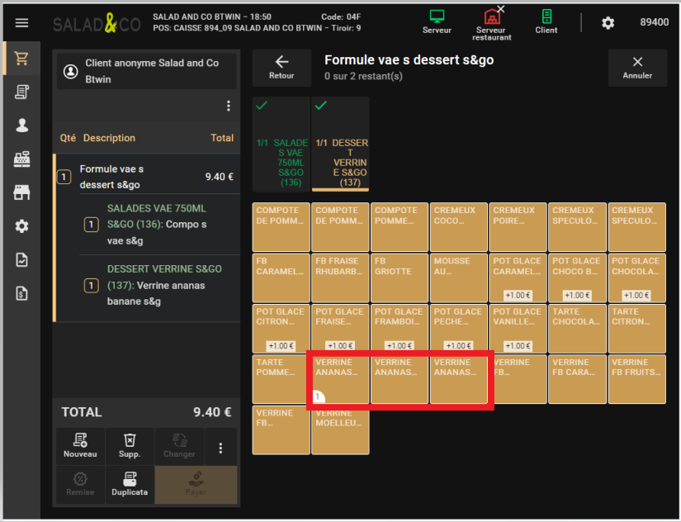This screenshot has height=522, width=681.
Task: Add TARTE CITRON dessert tile
Action: coord(636,329)
